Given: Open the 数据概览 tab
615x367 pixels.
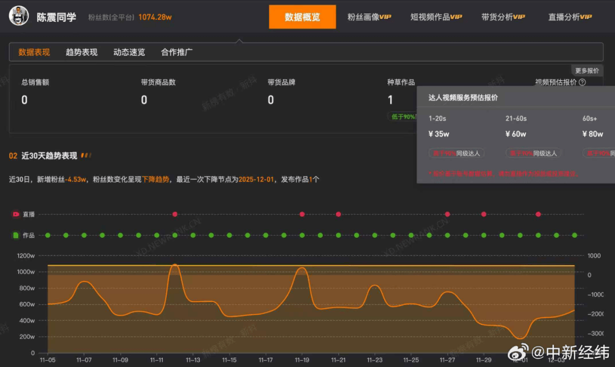Looking at the screenshot, I should click(x=302, y=17).
